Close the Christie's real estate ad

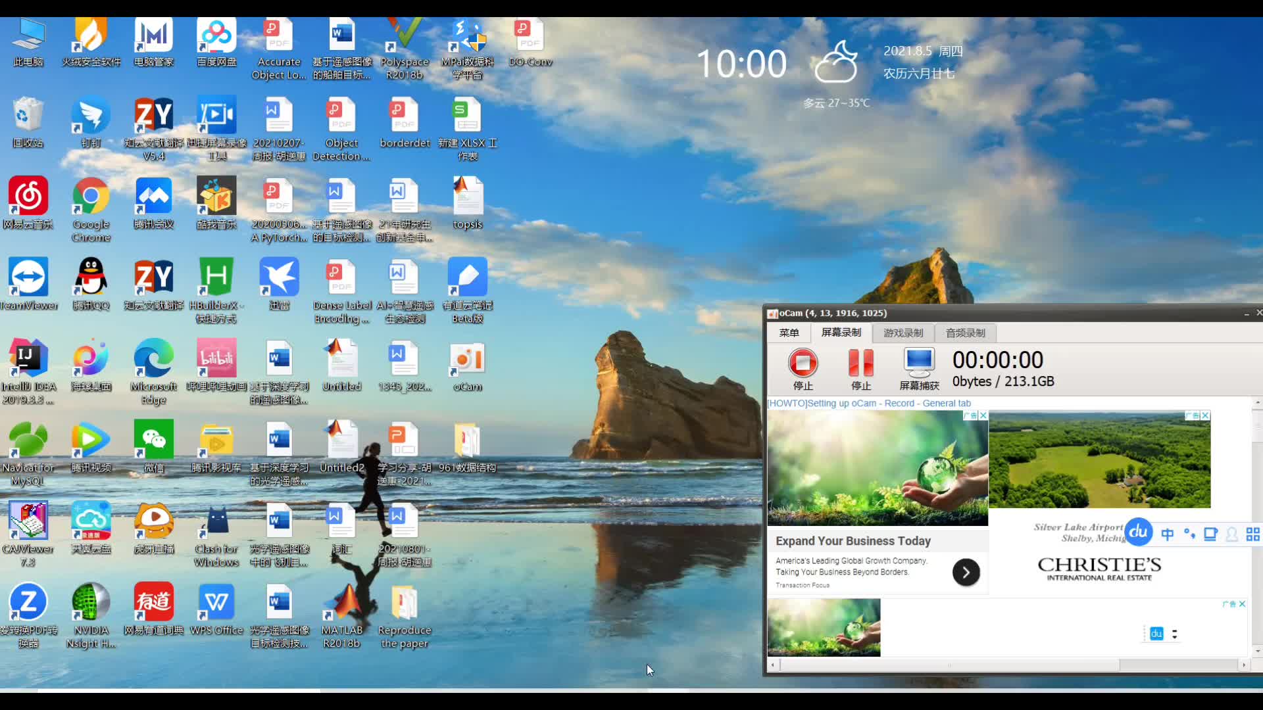(x=1205, y=415)
